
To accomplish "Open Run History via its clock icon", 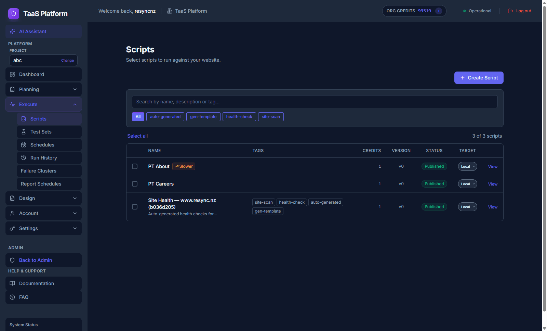I will (24, 158).
